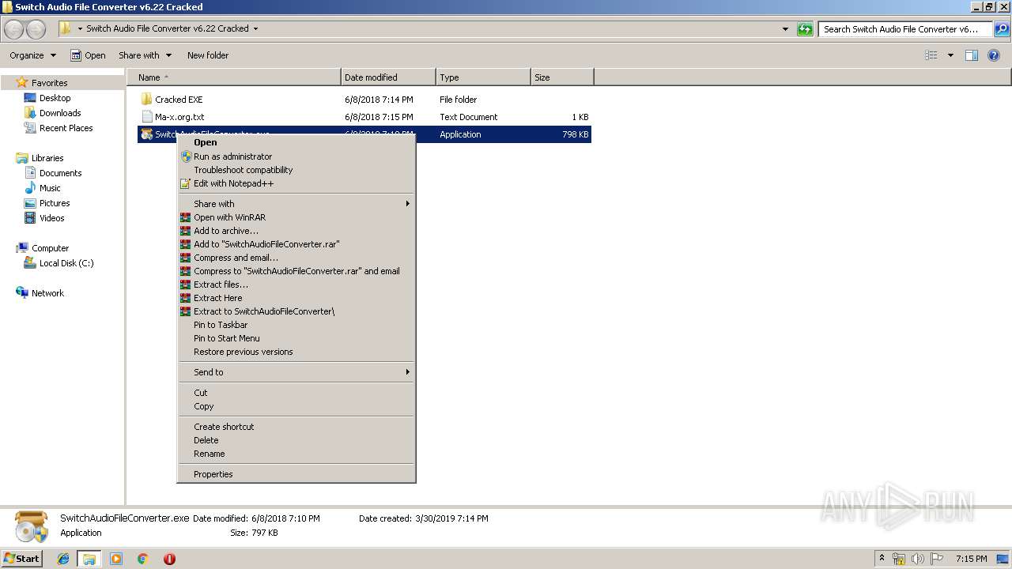This screenshot has height=569, width=1012.
Task: Click the search magnifier icon
Action: (x=1001, y=29)
